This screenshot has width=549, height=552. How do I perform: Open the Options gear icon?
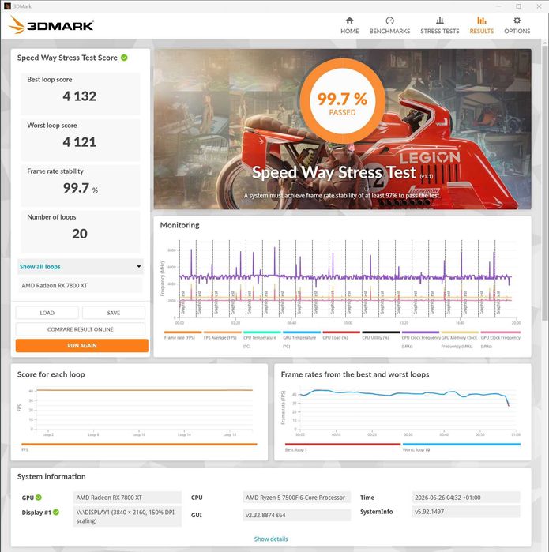pyautogui.click(x=517, y=21)
